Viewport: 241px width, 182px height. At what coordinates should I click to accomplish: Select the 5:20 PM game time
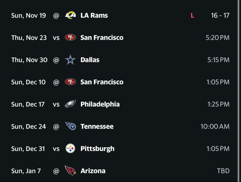(217, 38)
